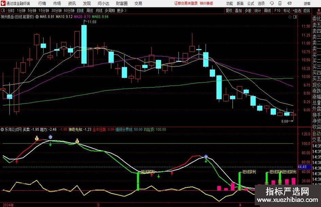Open the 市场 menu

(57, 3)
